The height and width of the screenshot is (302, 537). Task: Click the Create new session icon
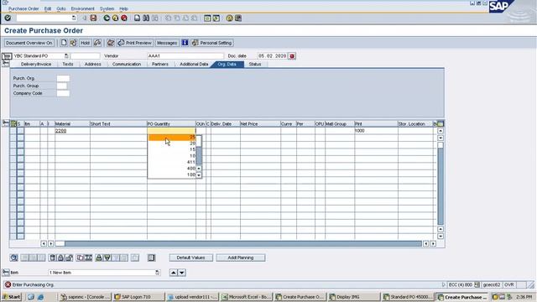[207, 18]
